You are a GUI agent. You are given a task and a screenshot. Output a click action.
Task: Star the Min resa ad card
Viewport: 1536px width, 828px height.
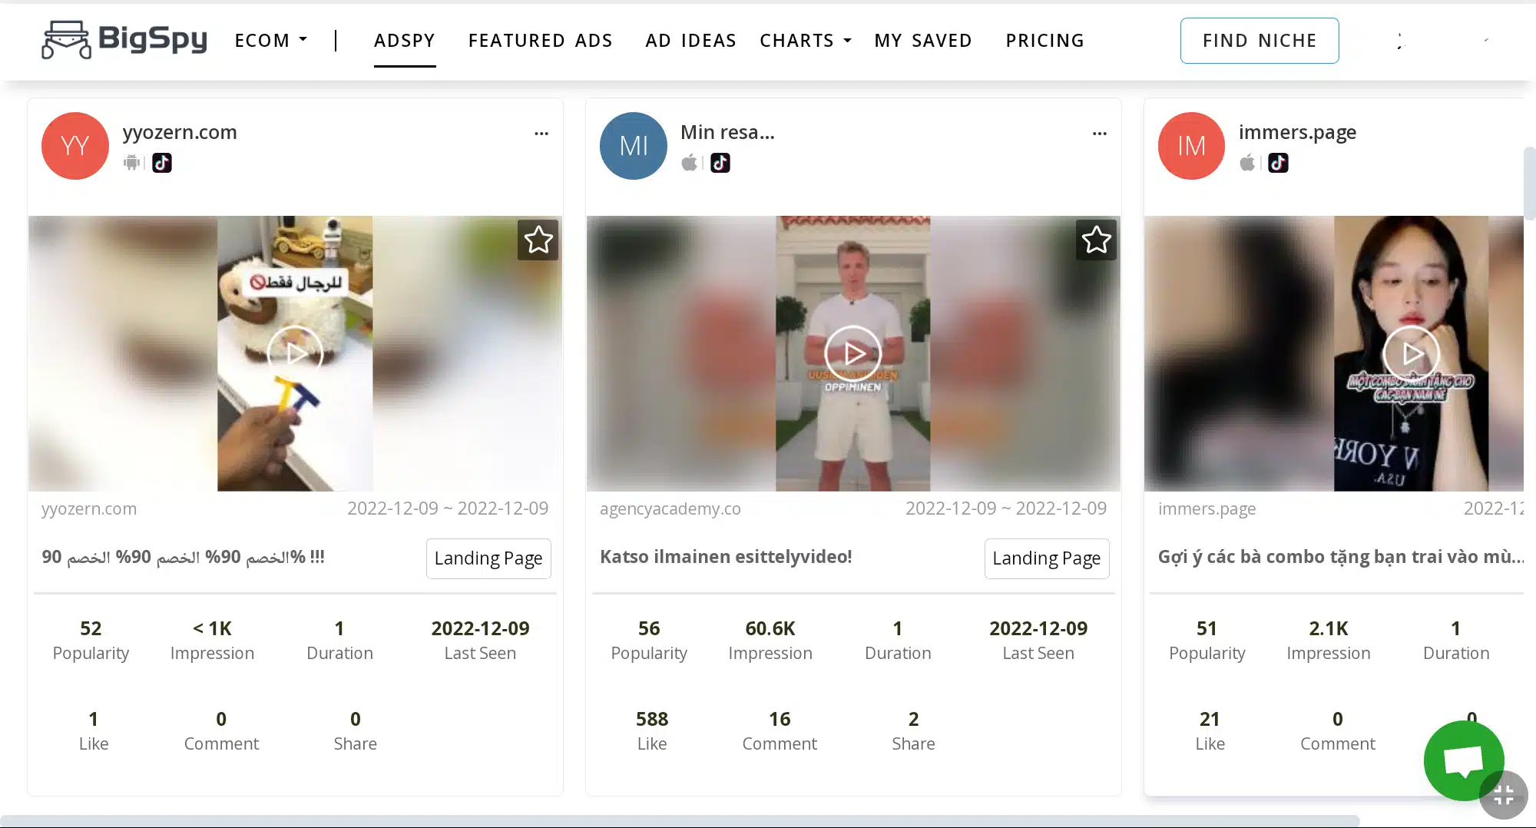click(1096, 240)
